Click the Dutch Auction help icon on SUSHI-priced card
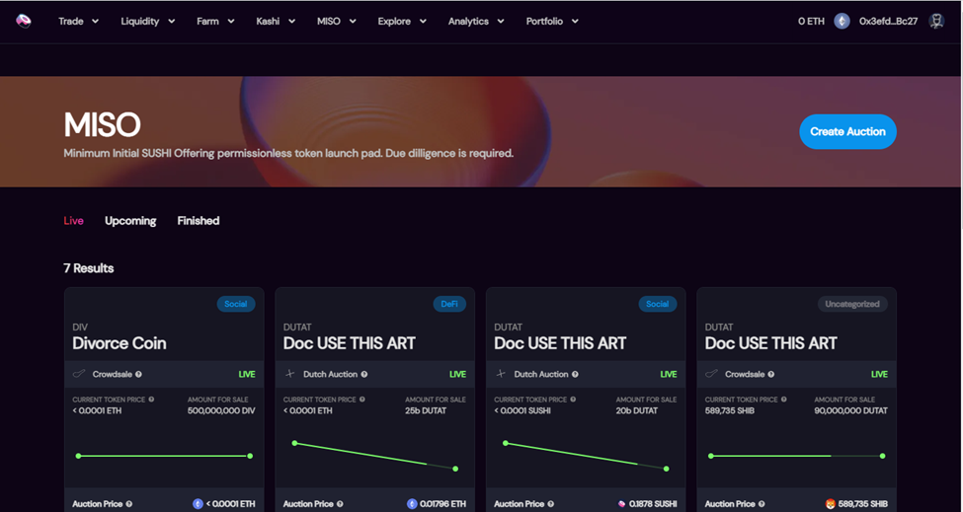Image resolution: width=963 pixels, height=512 pixels. click(575, 374)
